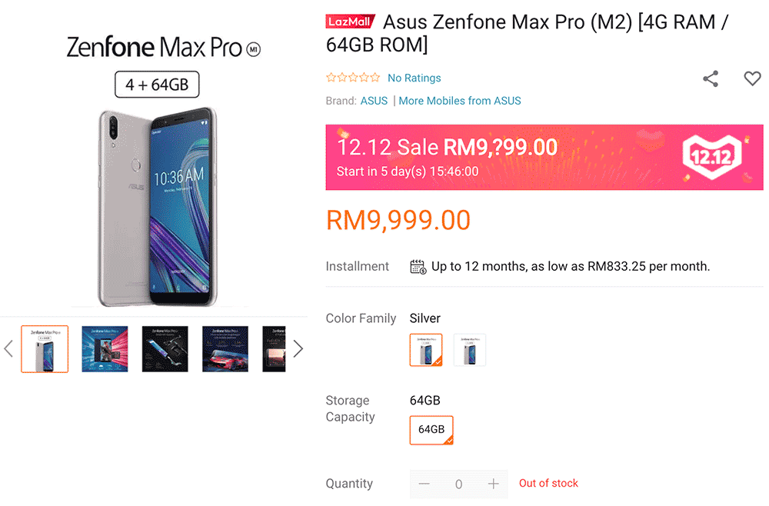Image resolution: width=769 pixels, height=506 pixels.
Task: Click the quantity input field
Action: point(459,484)
